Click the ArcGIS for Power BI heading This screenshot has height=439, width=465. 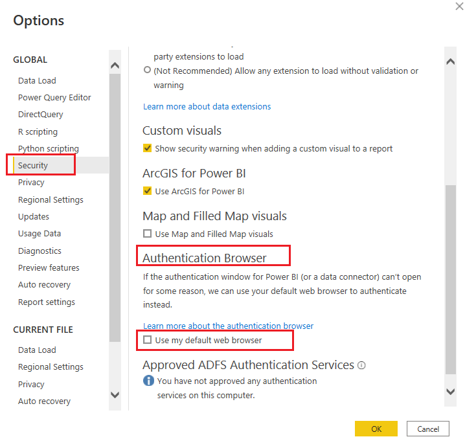click(194, 174)
